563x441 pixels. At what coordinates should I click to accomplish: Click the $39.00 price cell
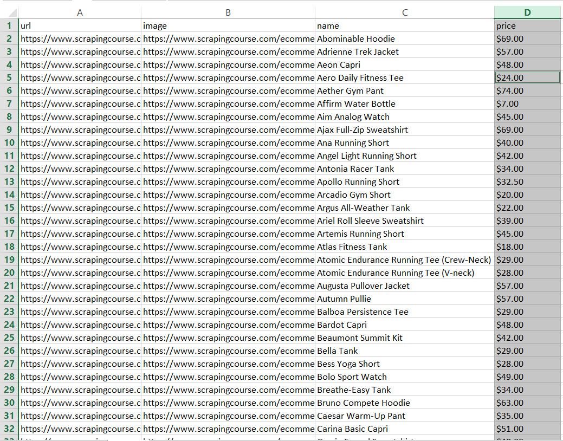coord(527,220)
